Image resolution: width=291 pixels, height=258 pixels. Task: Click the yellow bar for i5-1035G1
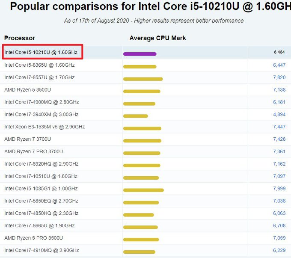143,190
